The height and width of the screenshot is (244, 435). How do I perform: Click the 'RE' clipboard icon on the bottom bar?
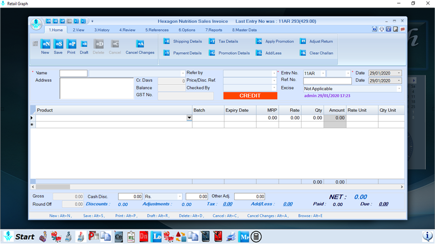[x=131, y=237]
